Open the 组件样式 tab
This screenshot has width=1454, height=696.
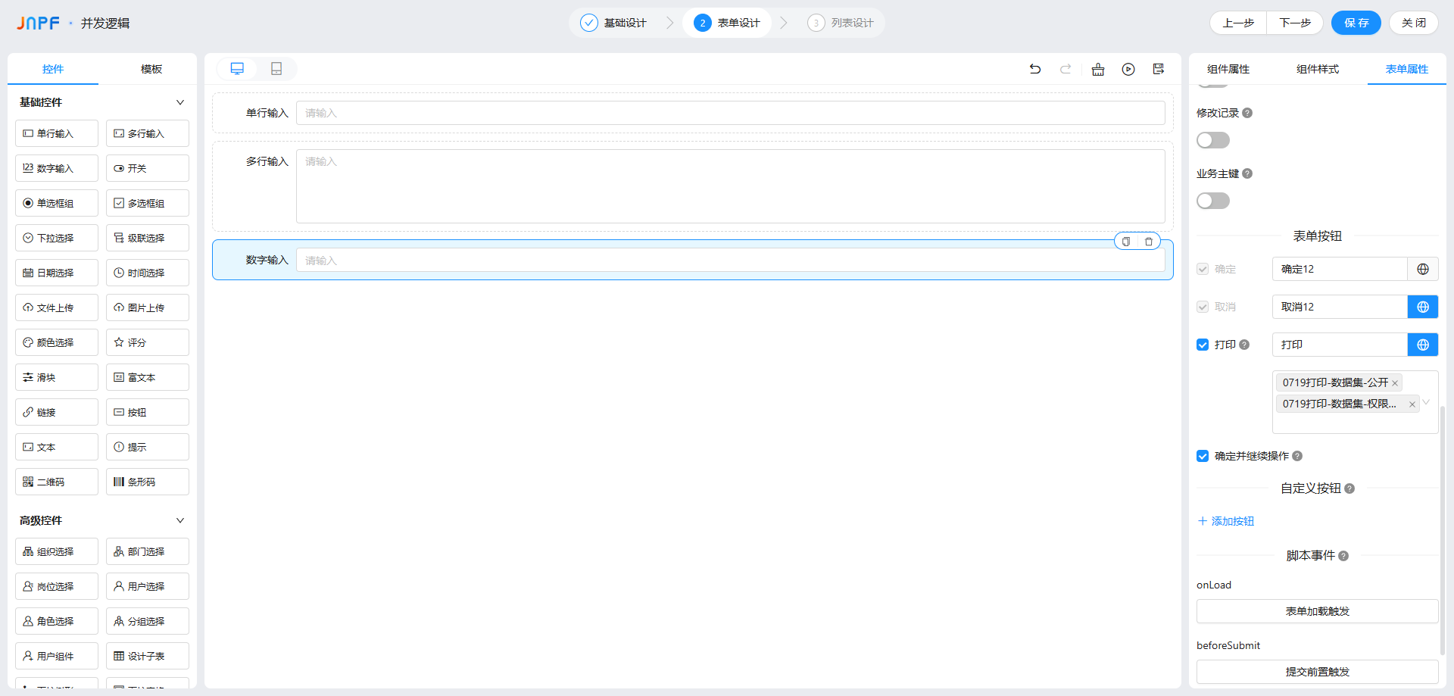pos(1318,69)
